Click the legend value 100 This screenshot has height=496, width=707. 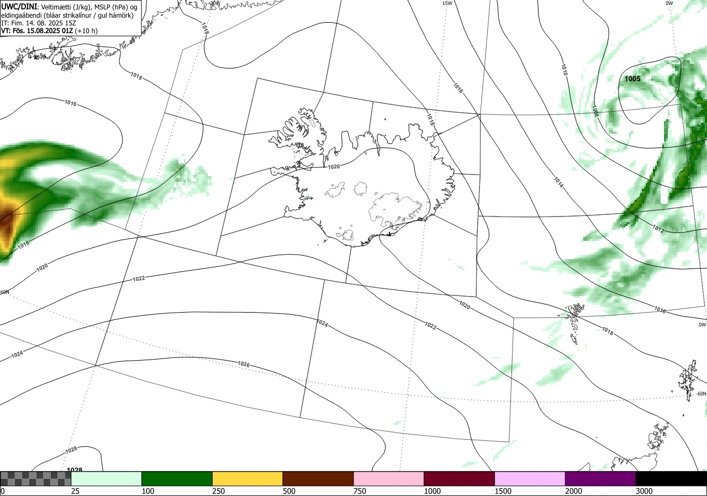pyautogui.click(x=148, y=491)
